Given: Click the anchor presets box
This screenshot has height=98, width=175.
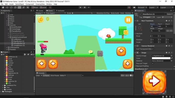Looking at the screenshot, I should [x=139, y=28].
